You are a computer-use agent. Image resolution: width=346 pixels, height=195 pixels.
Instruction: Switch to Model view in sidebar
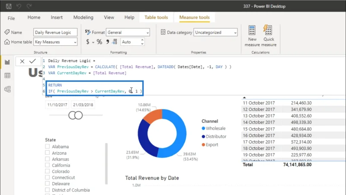click(7, 89)
